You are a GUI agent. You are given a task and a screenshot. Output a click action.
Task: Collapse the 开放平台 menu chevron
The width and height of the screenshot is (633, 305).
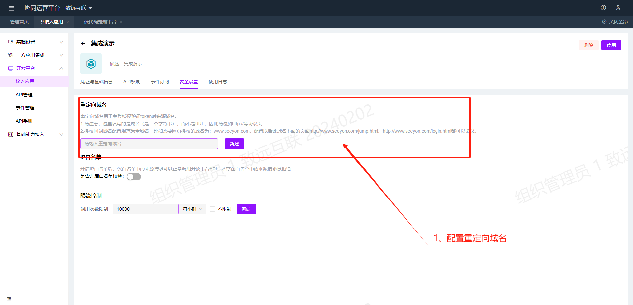click(61, 68)
